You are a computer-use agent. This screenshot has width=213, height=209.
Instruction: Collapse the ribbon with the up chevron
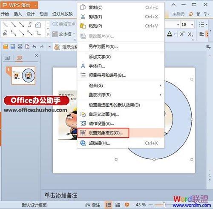pyautogui.click(x=173, y=5)
